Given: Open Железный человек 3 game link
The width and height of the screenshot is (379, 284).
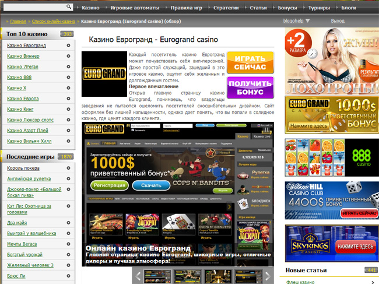Looking at the screenshot, I should click(30, 265).
